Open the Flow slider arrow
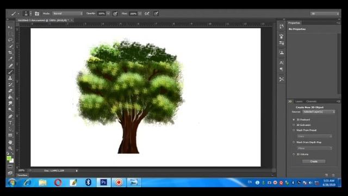Viewport: 348px width, 196px height. [x=140, y=14]
